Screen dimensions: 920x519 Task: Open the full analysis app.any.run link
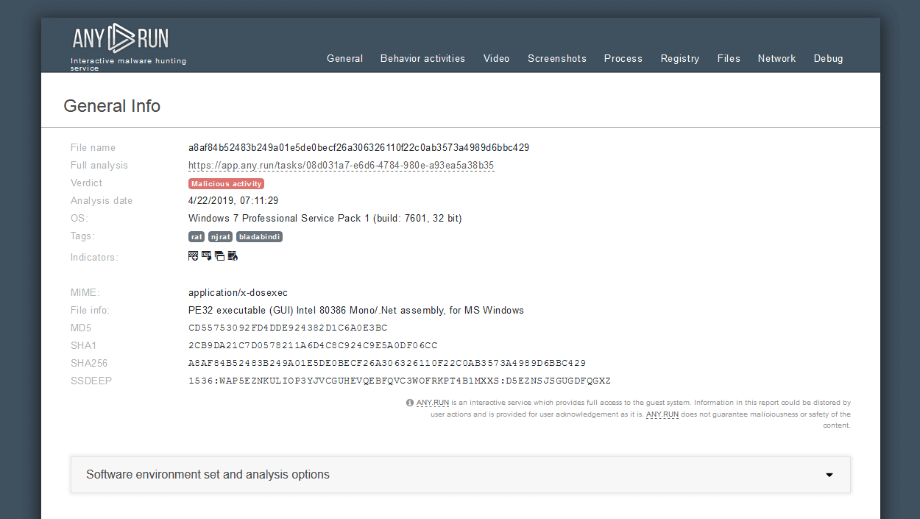click(x=342, y=166)
